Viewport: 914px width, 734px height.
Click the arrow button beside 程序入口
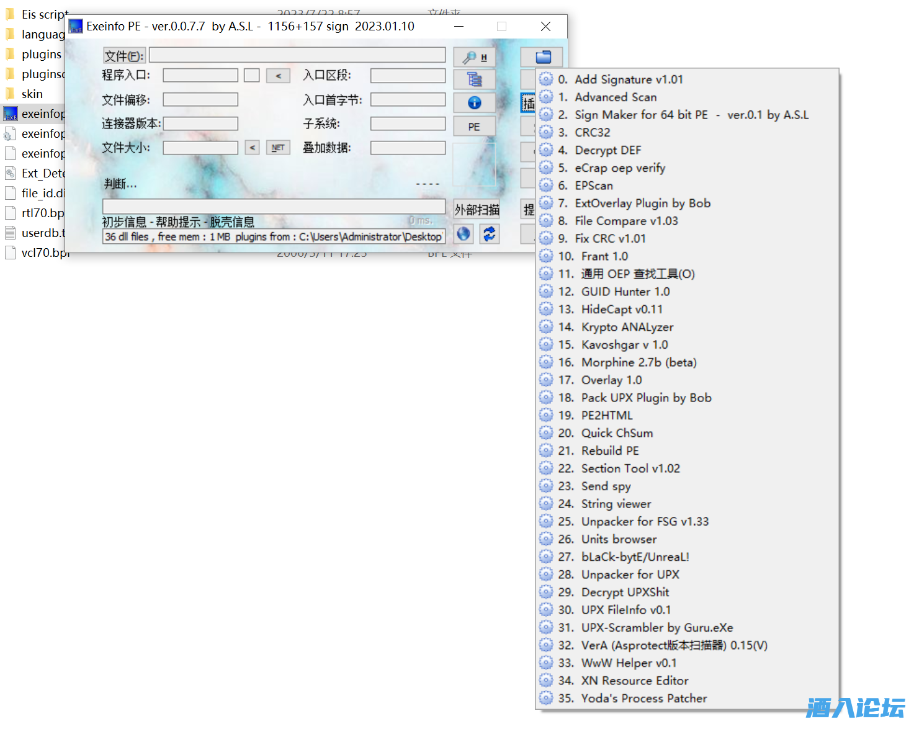coord(278,76)
